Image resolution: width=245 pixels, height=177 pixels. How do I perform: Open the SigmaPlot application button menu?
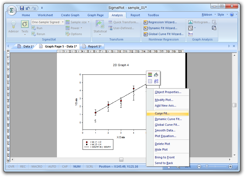click(11, 10)
